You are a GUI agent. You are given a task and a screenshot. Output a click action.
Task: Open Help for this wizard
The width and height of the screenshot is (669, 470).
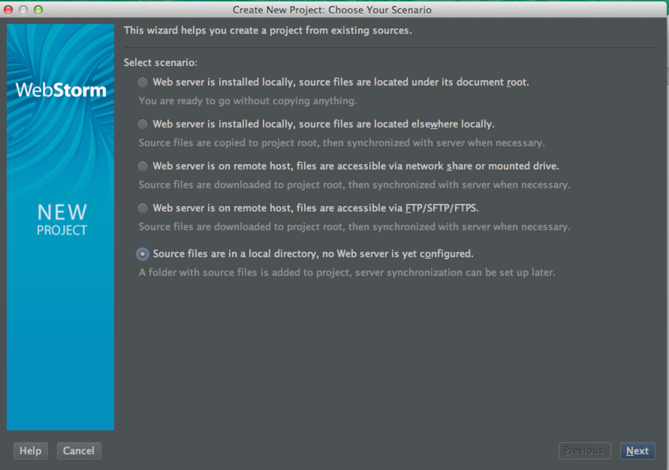point(30,451)
